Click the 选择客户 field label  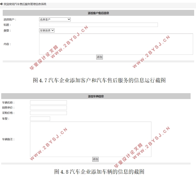coord(10,20)
